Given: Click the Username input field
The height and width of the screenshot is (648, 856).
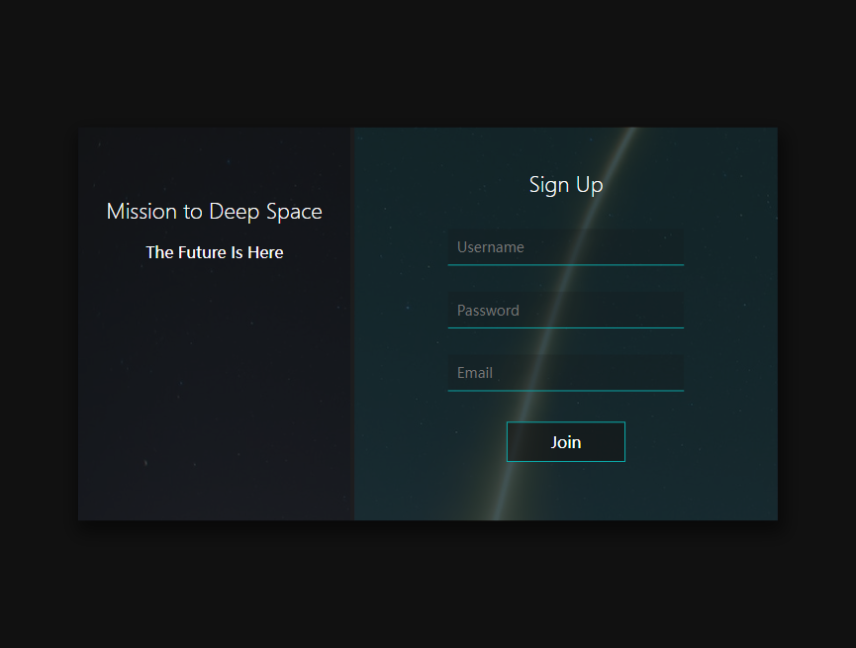Looking at the screenshot, I should (566, 247).
